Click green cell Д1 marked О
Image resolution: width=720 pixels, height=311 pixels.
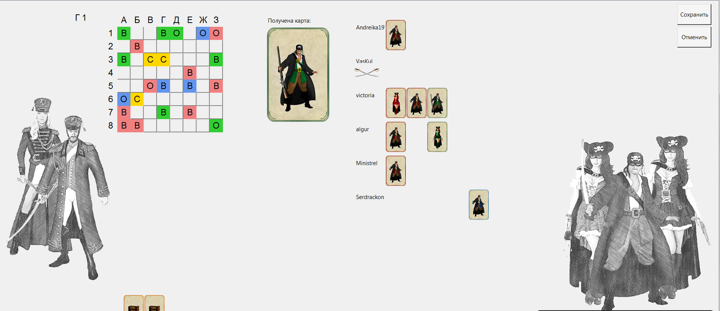click(x=177, y=33)
